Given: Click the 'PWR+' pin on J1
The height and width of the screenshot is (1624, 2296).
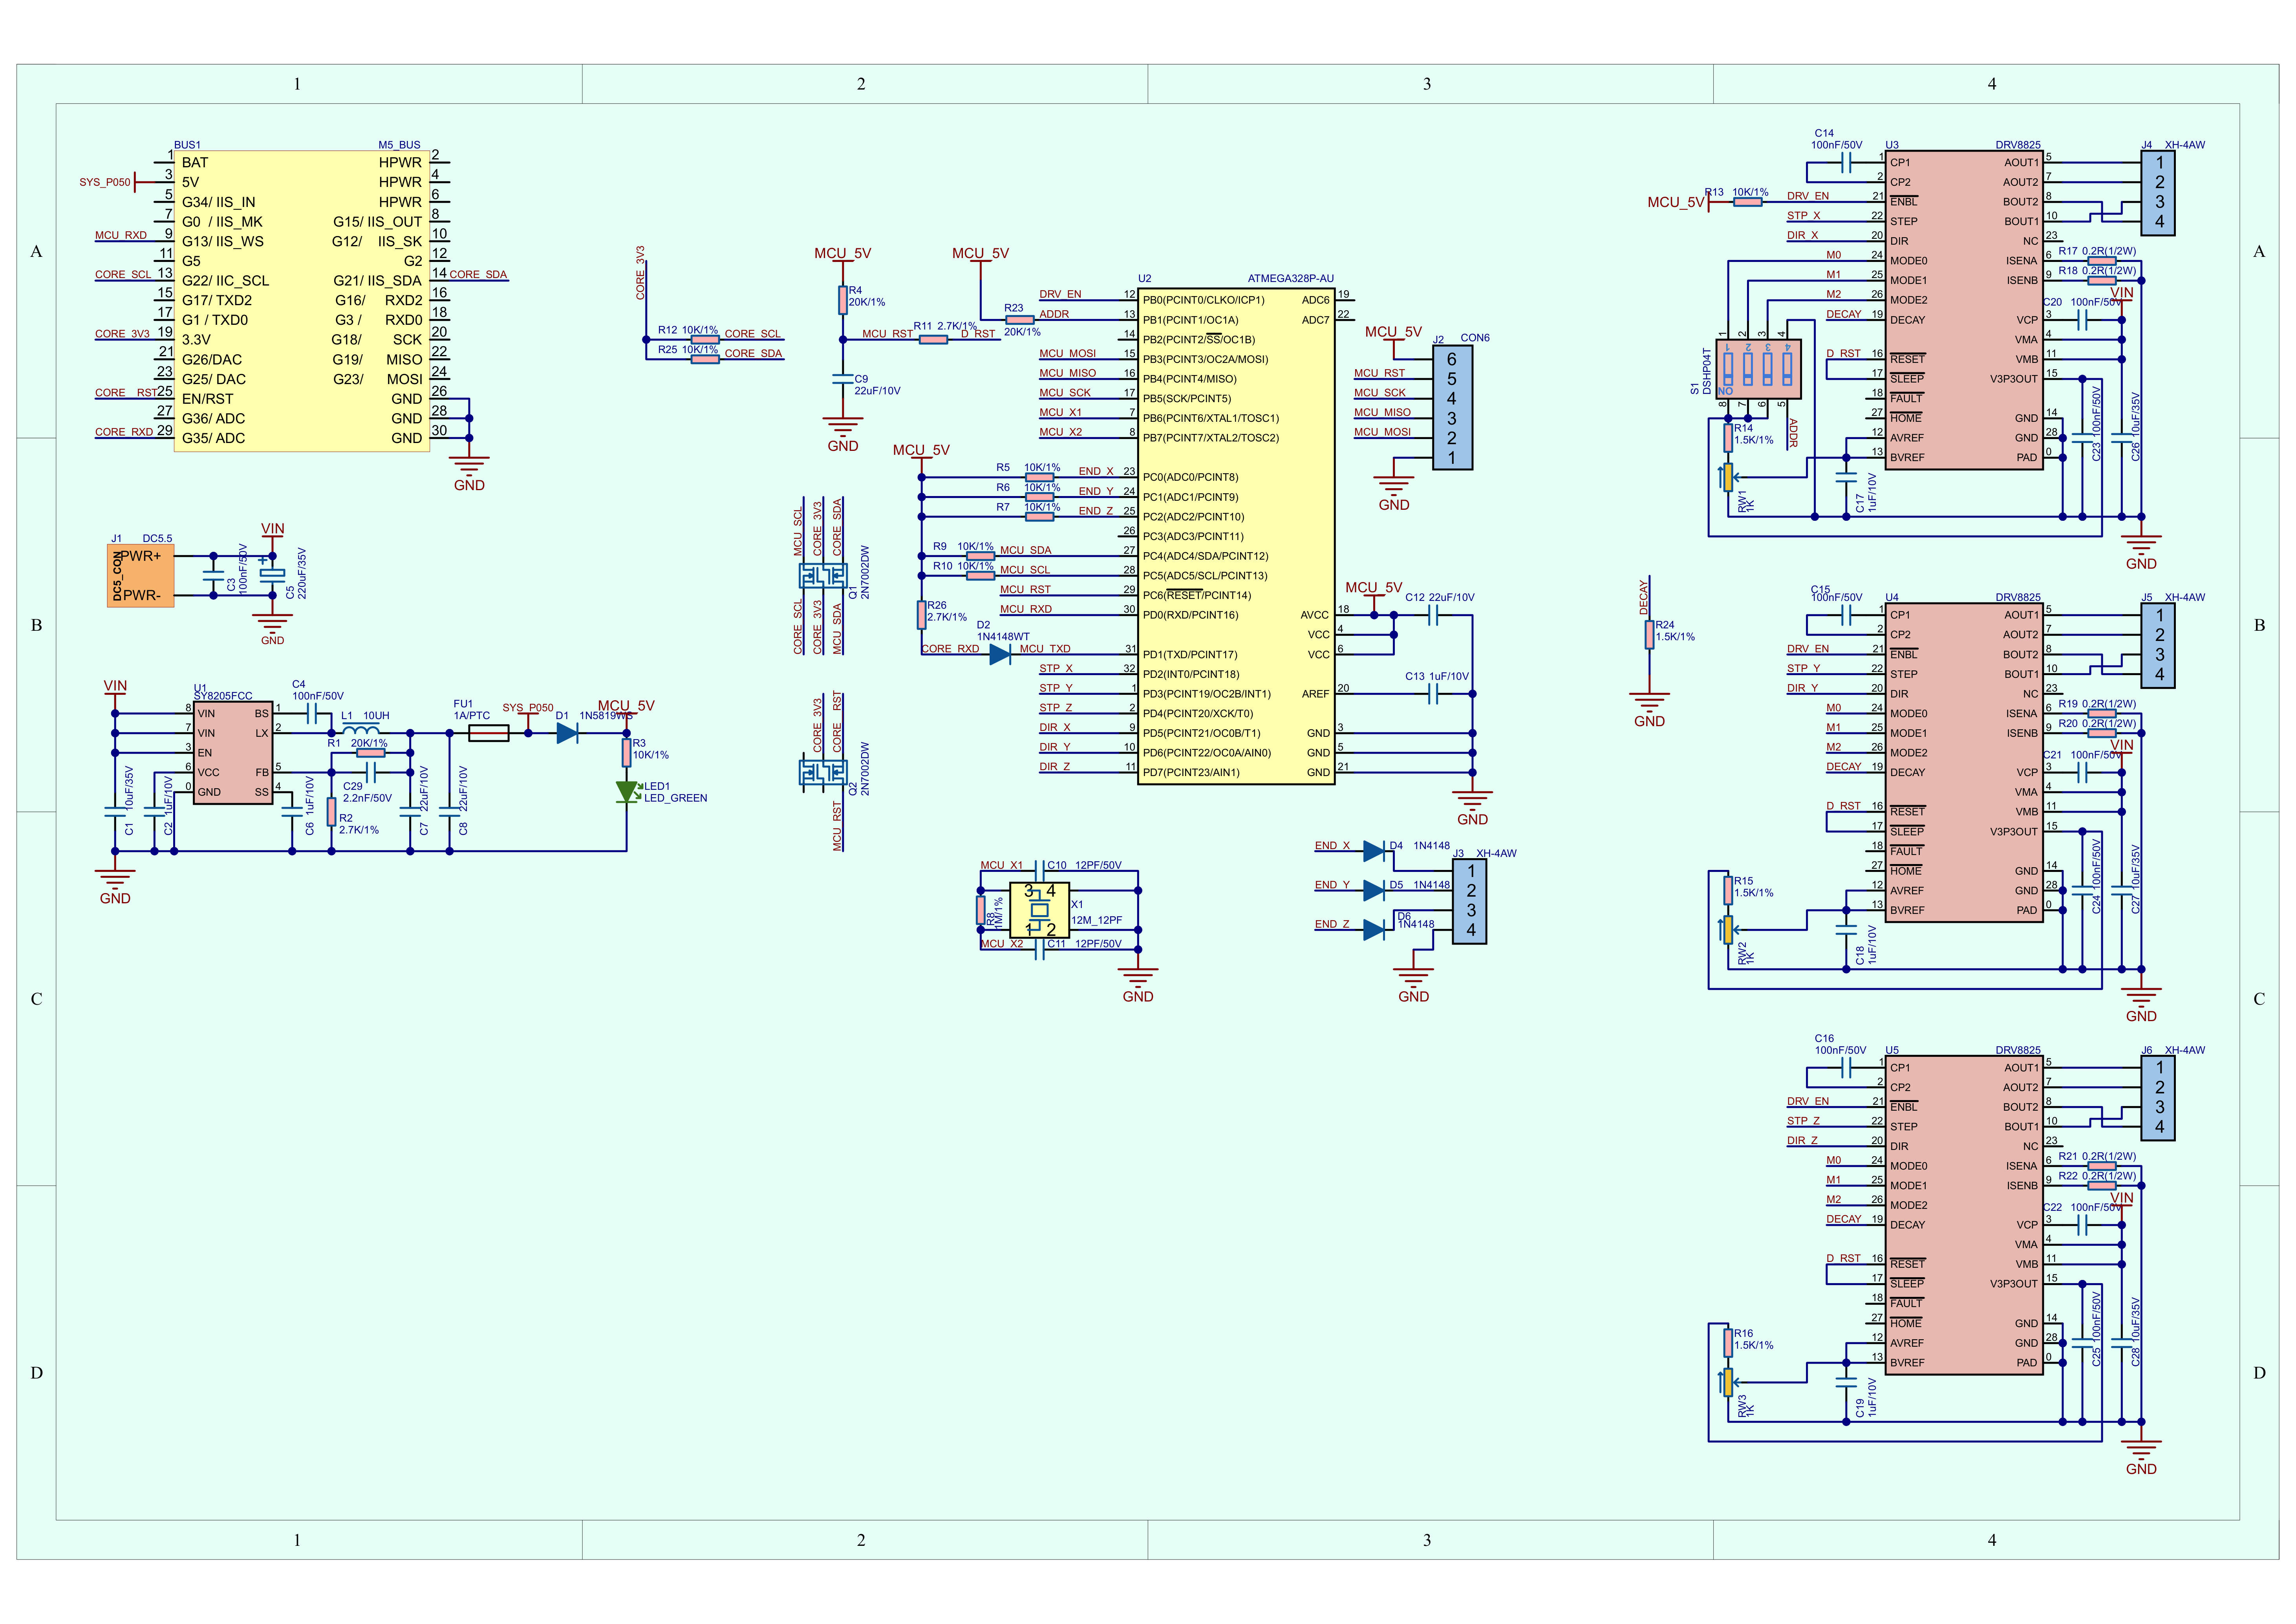Looking at the screenshot, I should point(140,556).
